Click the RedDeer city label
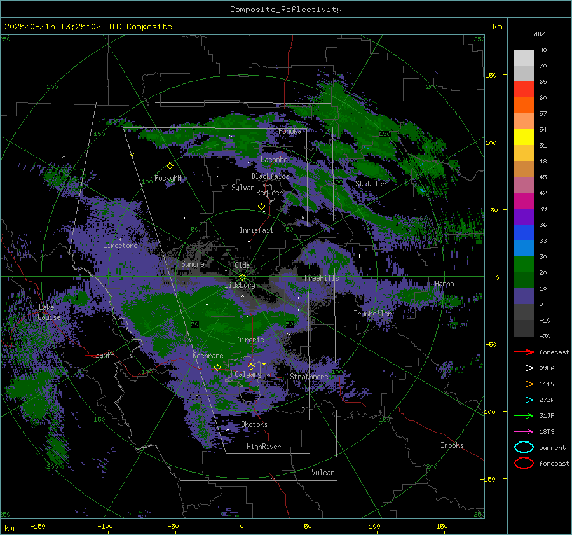This screenshot has height=535, width=572. [x=269, y=193]
